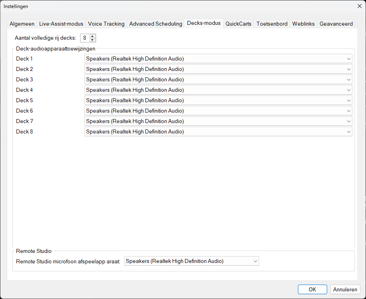This screenshot has width=366, height=299.
Task: Open Deck 8 audio device dropdown
Action: [218, 131]
